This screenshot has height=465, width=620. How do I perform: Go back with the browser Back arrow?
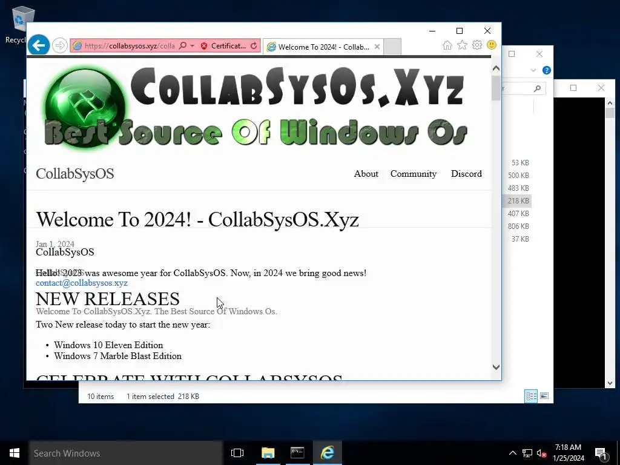[38, 45]
